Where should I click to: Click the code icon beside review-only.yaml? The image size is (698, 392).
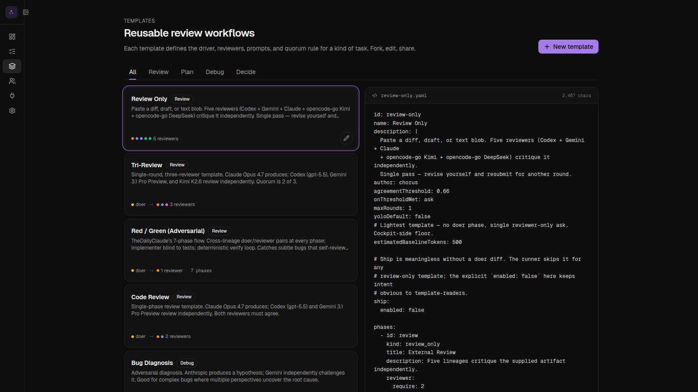point(375,95)
